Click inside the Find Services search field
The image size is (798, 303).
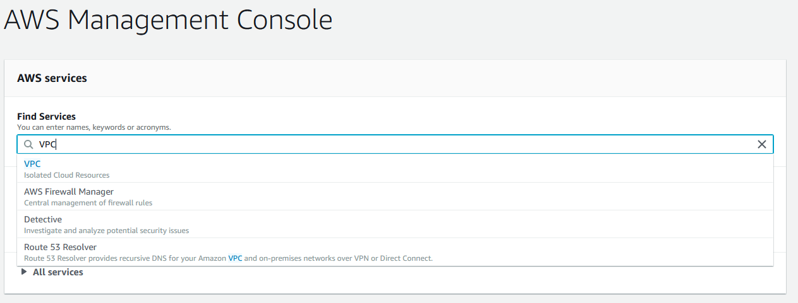click(x=395, y=144)
